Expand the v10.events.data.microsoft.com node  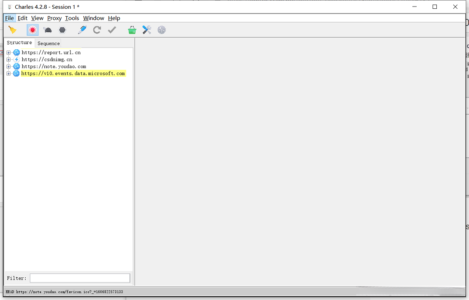8,74
